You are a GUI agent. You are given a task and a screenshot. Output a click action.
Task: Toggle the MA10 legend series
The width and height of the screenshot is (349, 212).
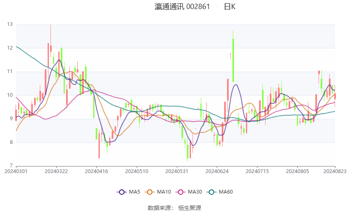[x=158, y=192]
